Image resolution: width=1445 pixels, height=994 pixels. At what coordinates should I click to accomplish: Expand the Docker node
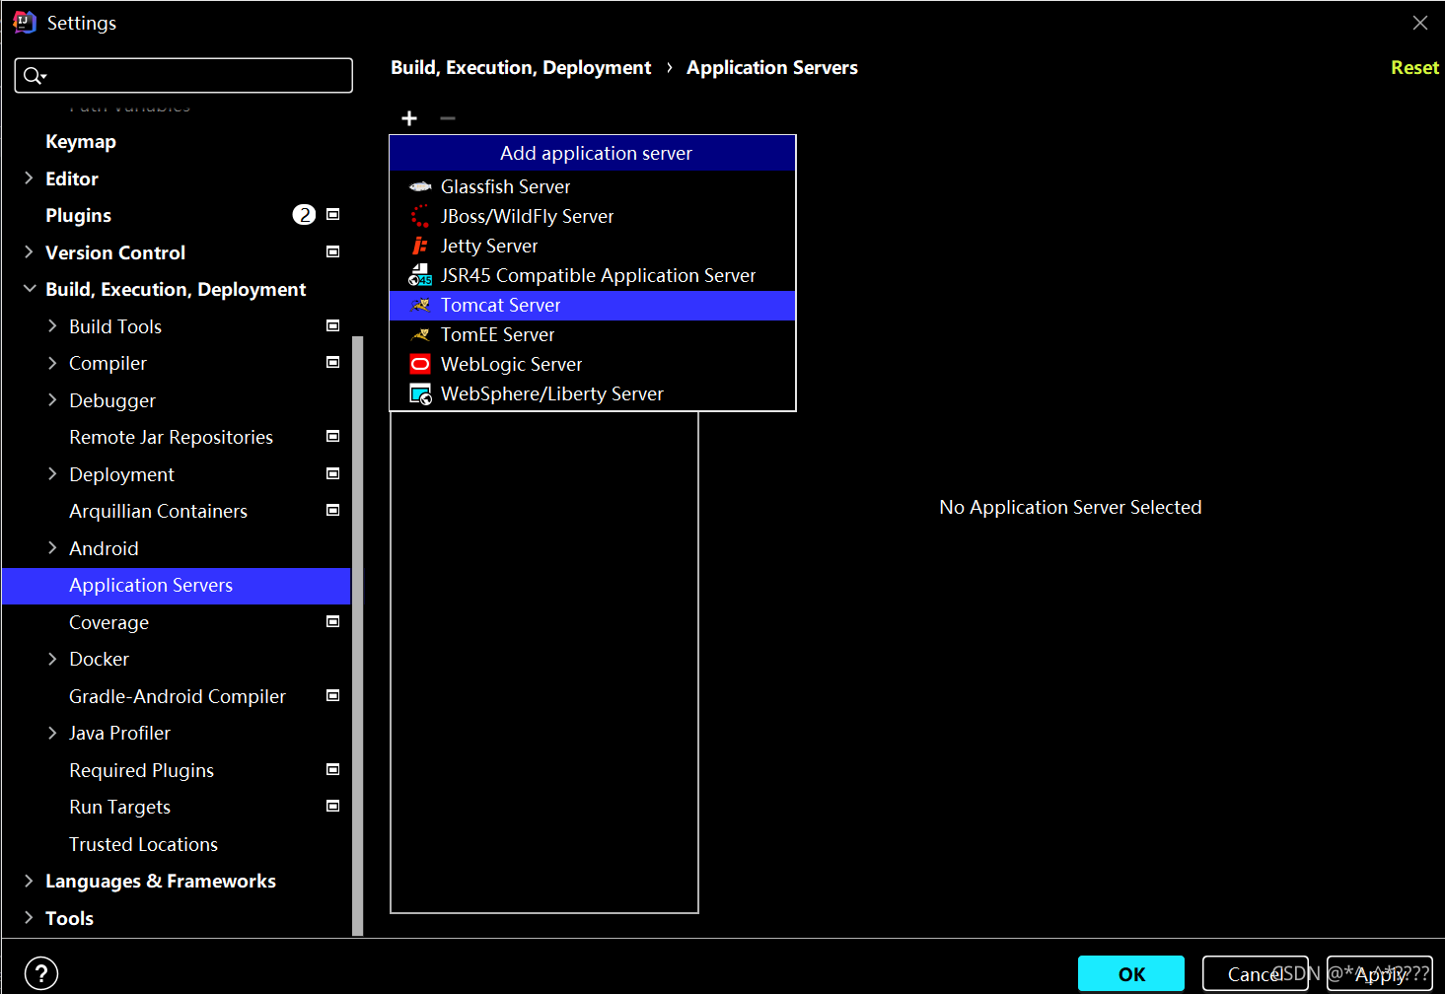(52, 659)
